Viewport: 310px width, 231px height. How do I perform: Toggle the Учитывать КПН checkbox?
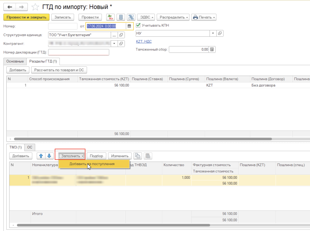pyautogui.click(x=138, y=25)
